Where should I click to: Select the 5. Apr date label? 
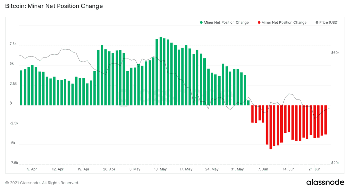tap(32, 169)
